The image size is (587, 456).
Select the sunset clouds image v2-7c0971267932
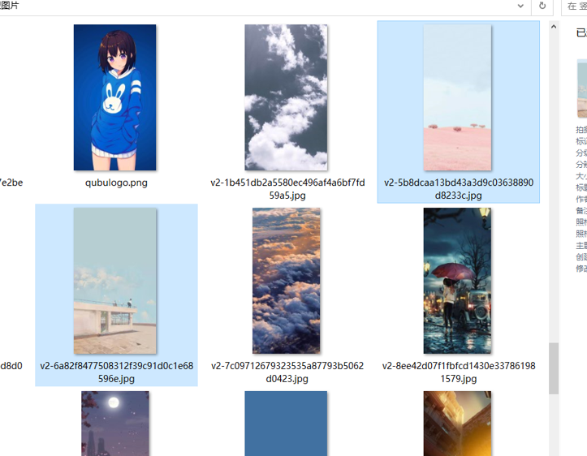tap(286, 281)
